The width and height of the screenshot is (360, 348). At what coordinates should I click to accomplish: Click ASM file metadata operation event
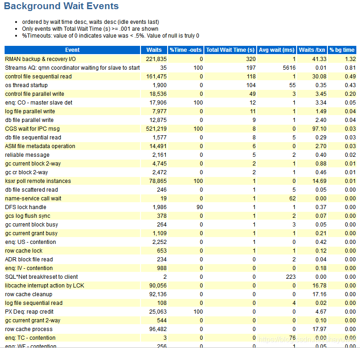(40, 146)
